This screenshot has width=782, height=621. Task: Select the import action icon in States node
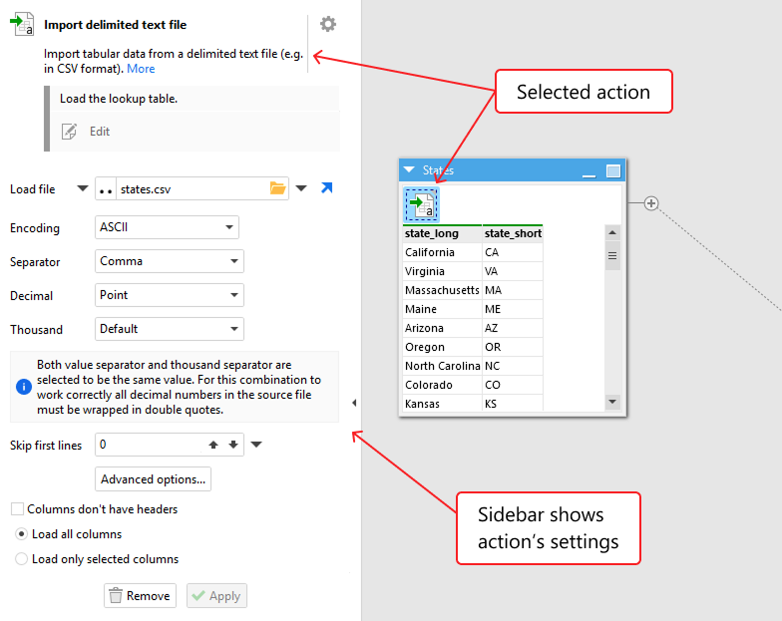[x=421, y=204]
